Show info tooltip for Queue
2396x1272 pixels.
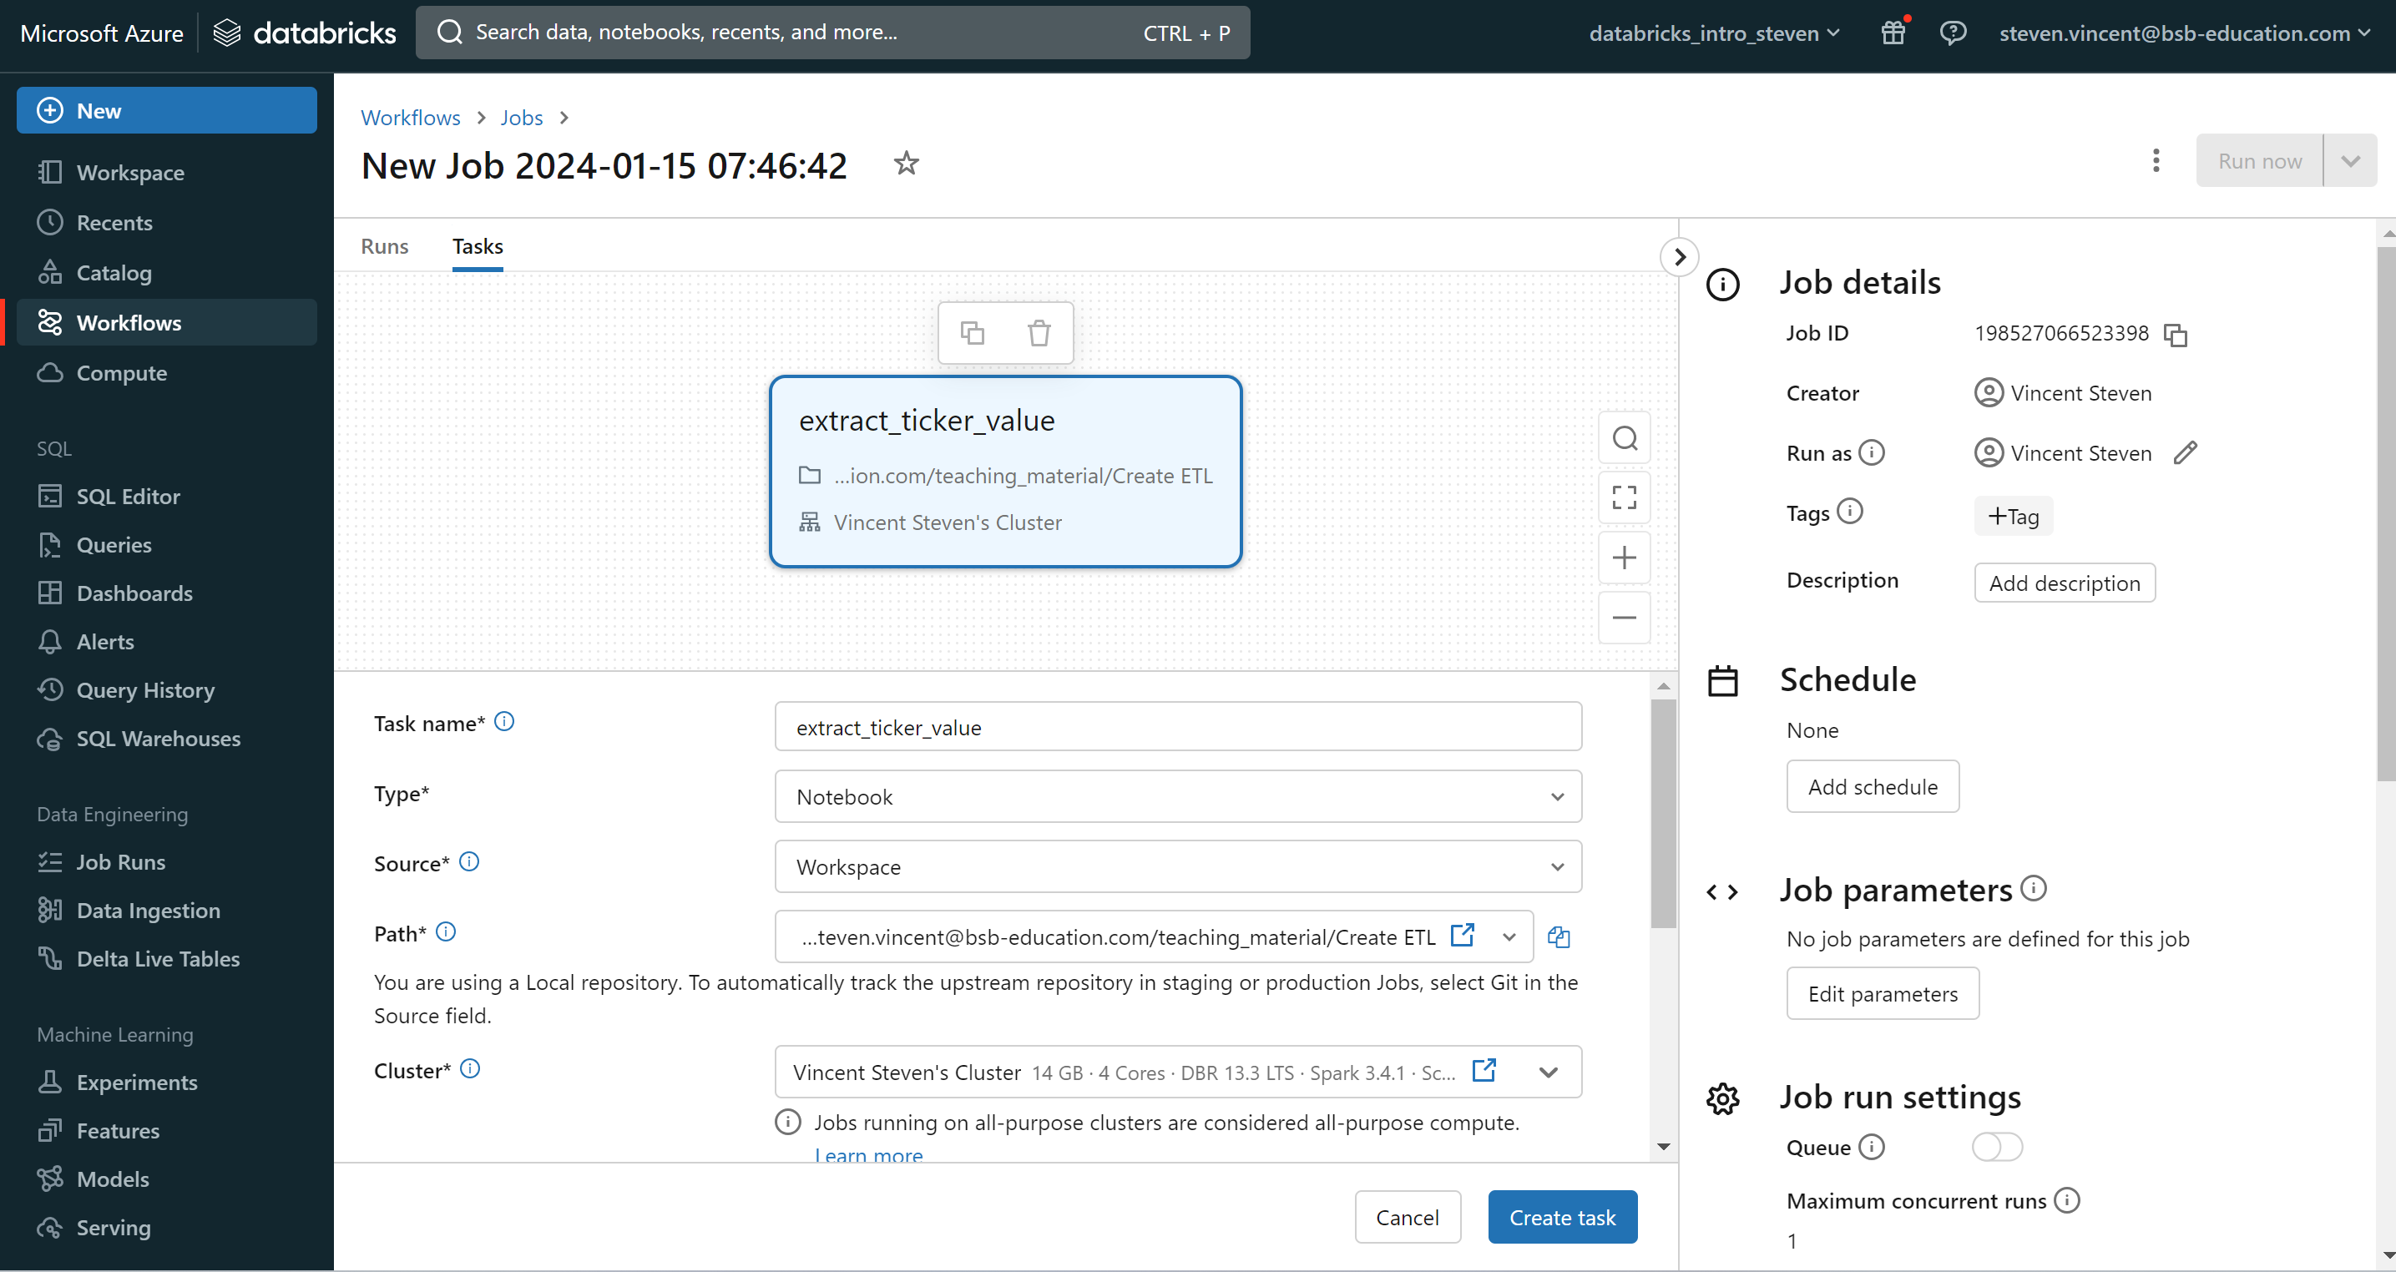1872,1147
